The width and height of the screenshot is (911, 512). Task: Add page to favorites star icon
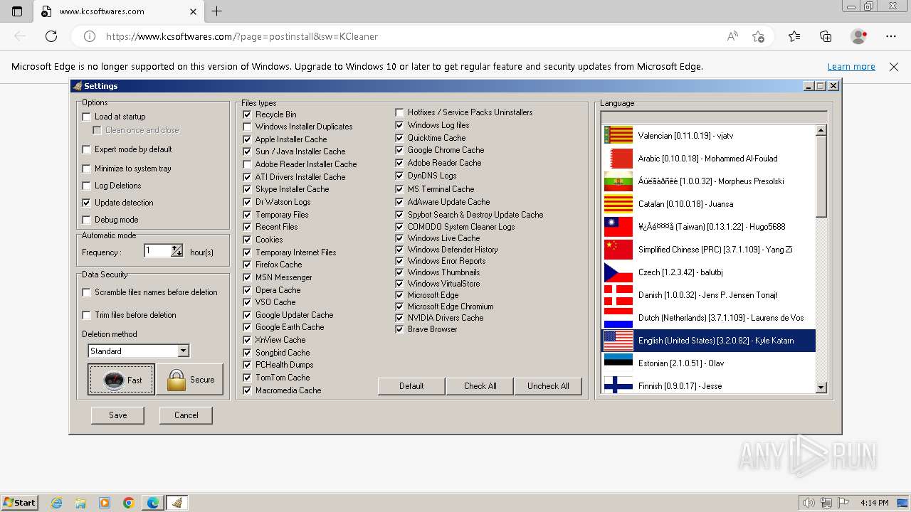(758, 36)
